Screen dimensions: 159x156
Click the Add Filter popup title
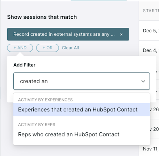pos(24,65)
